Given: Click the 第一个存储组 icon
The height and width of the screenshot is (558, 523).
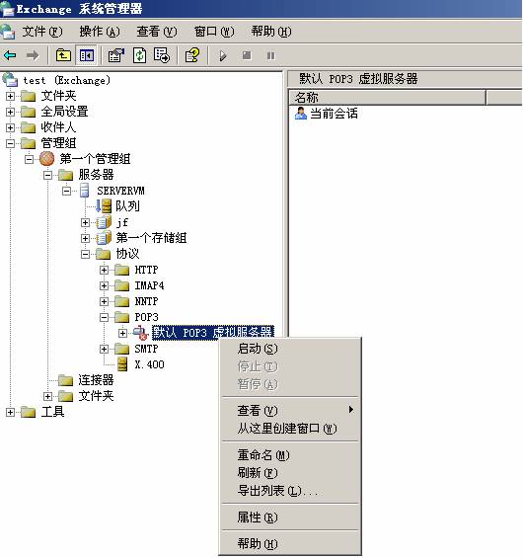Looking at the screenshot, I should [104, 238].
